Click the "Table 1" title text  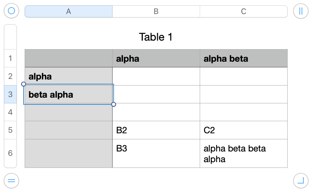pos(156,37)
